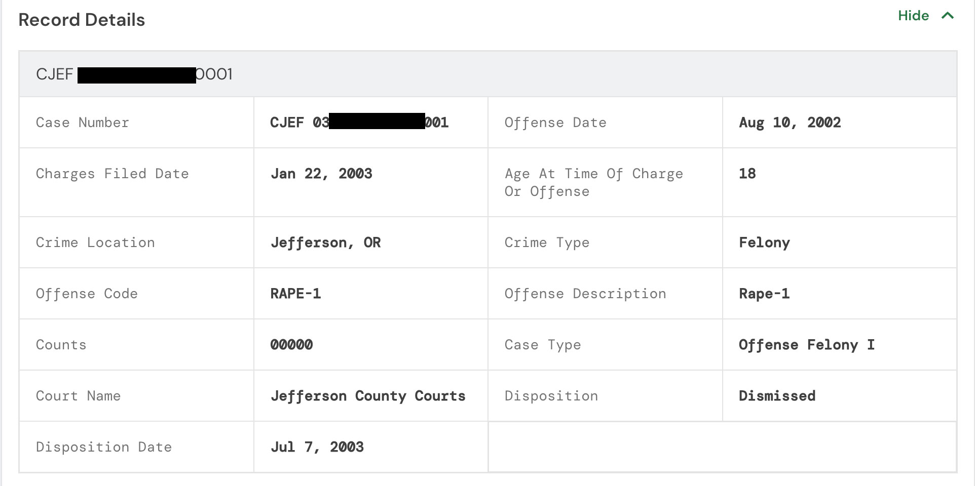Click the Case Type Offense Felony I

click(x=806, y=345)
